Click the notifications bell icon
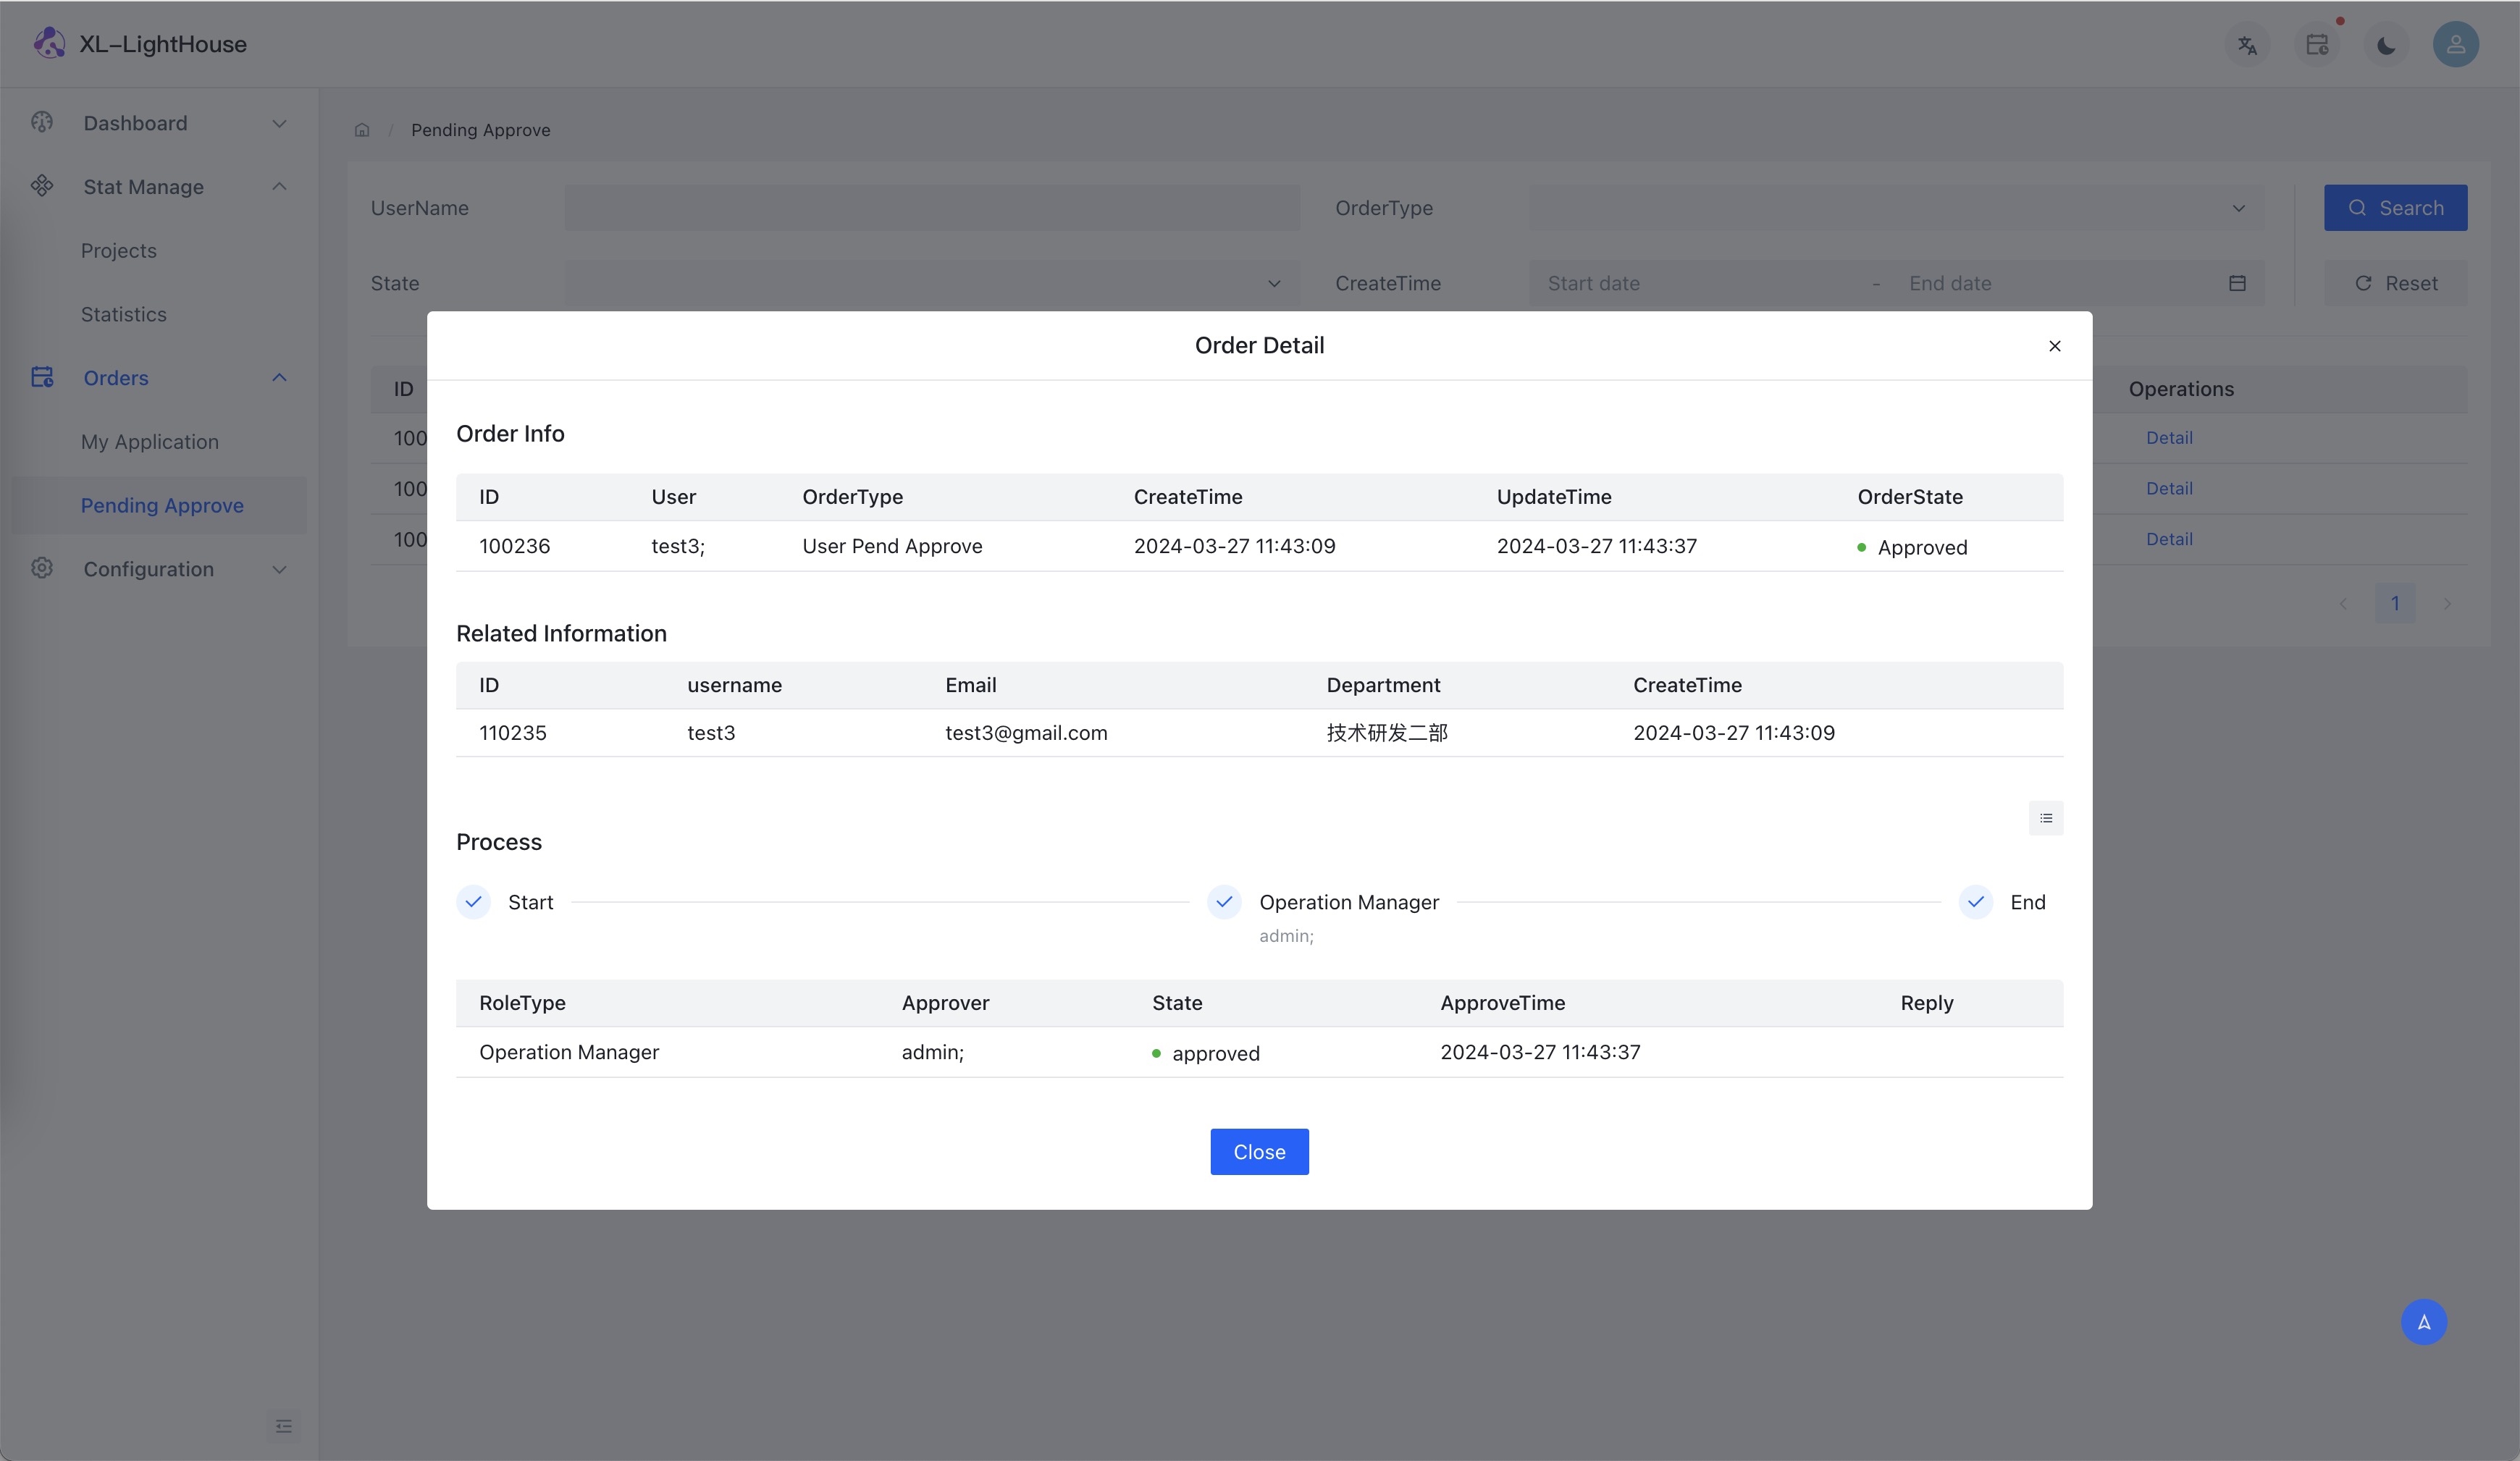 tap(2317, 42)
